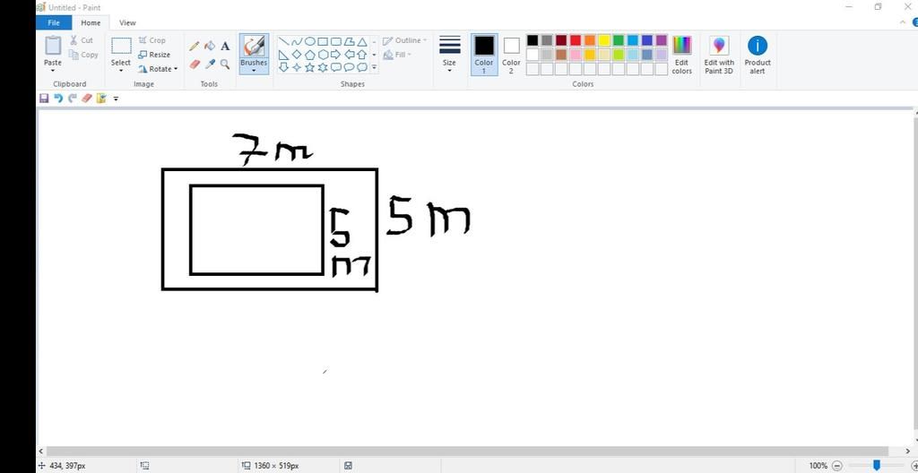Pick the Fill with color bucket tool
Image resolution: width=918 pixels, height=473 pixels.
[x=210, y=46]
